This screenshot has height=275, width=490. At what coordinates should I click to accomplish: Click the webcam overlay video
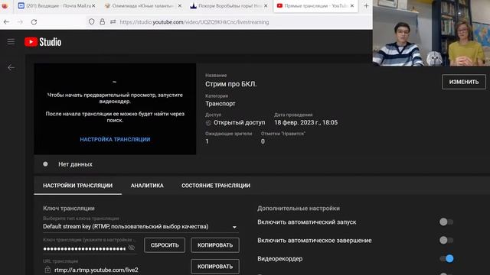click(431, 33)
